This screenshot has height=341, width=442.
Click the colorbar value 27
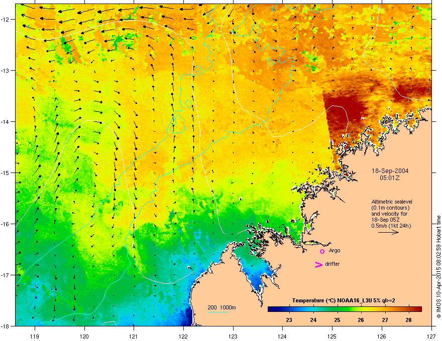(x=385, y=320)
